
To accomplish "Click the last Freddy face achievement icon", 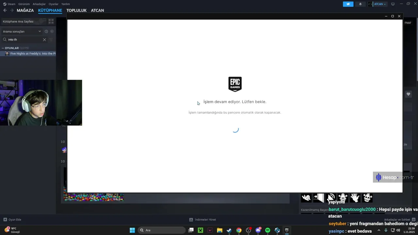I will tap(367, 198).
